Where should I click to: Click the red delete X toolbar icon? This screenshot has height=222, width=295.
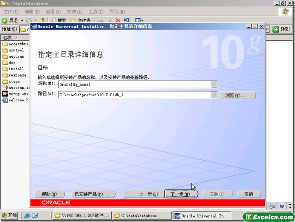[x=118, y=20]
